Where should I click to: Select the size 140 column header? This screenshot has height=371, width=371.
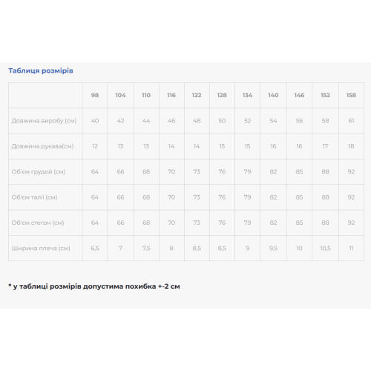273,95
